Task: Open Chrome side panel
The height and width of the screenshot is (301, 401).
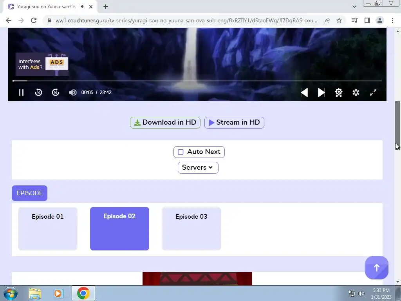Action: pos(367,20)
